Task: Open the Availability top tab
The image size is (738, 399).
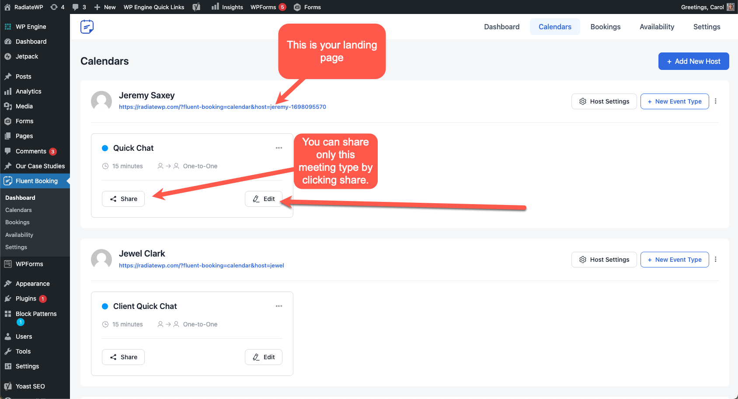Action: pos(657,27)
